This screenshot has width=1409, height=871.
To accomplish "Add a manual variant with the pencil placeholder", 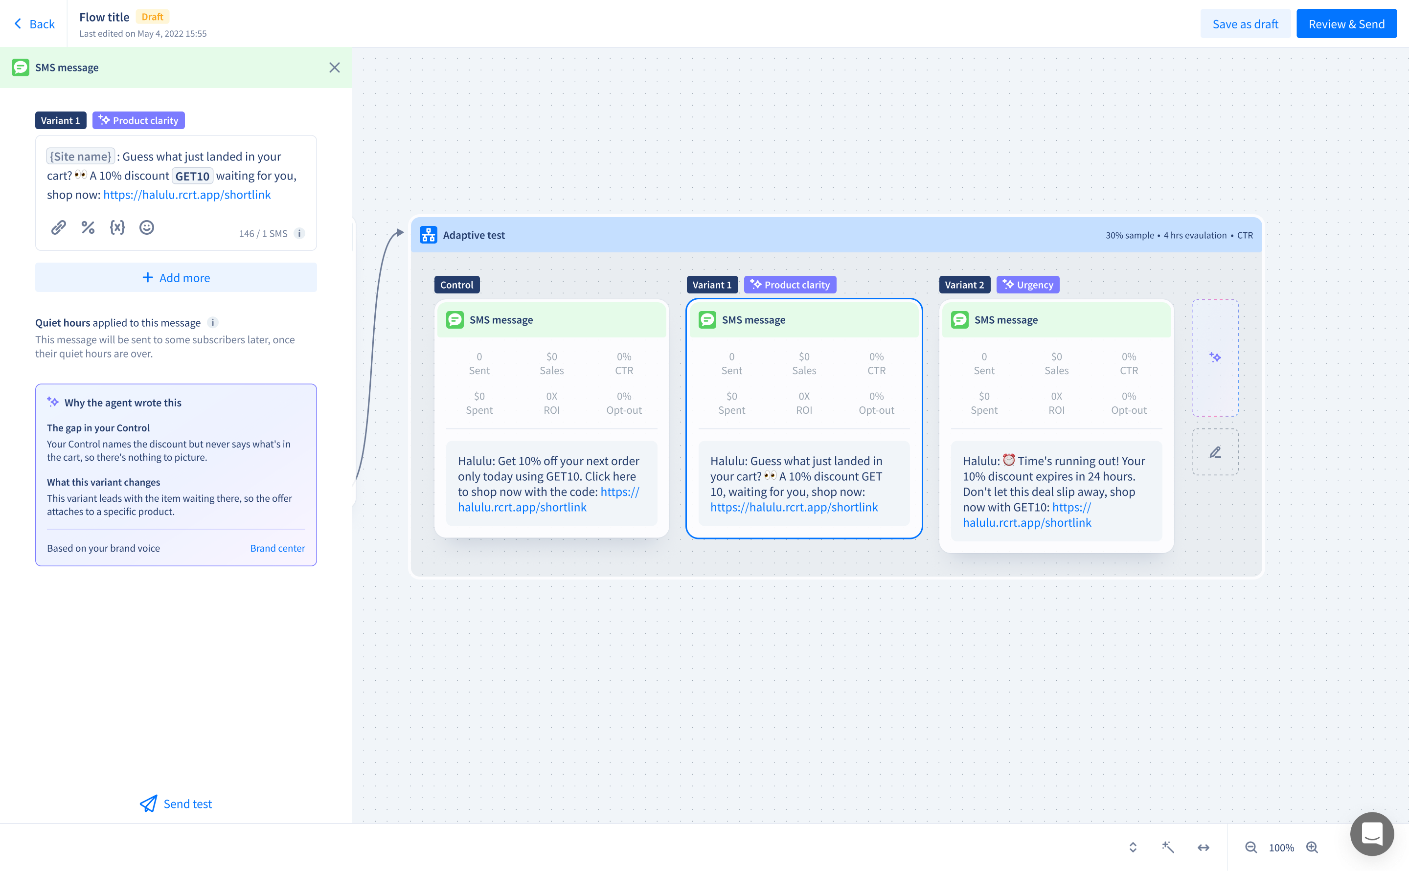I will pos(1215,452).
